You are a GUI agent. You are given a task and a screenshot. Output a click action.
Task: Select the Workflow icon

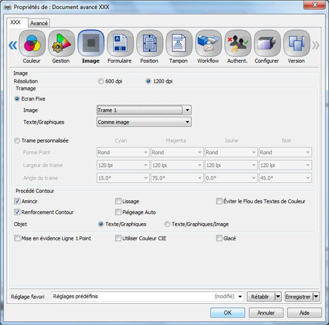point(209,43)
